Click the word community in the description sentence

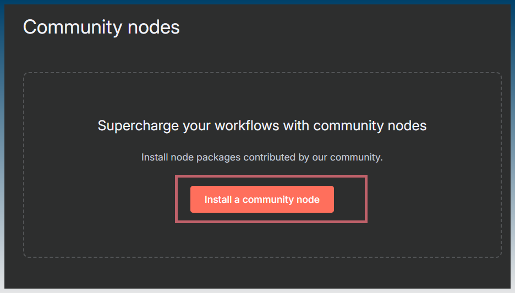[355, 157]
